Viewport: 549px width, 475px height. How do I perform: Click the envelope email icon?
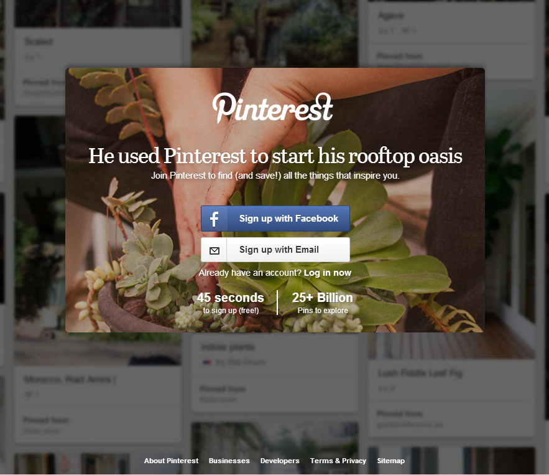coord(215,250)
